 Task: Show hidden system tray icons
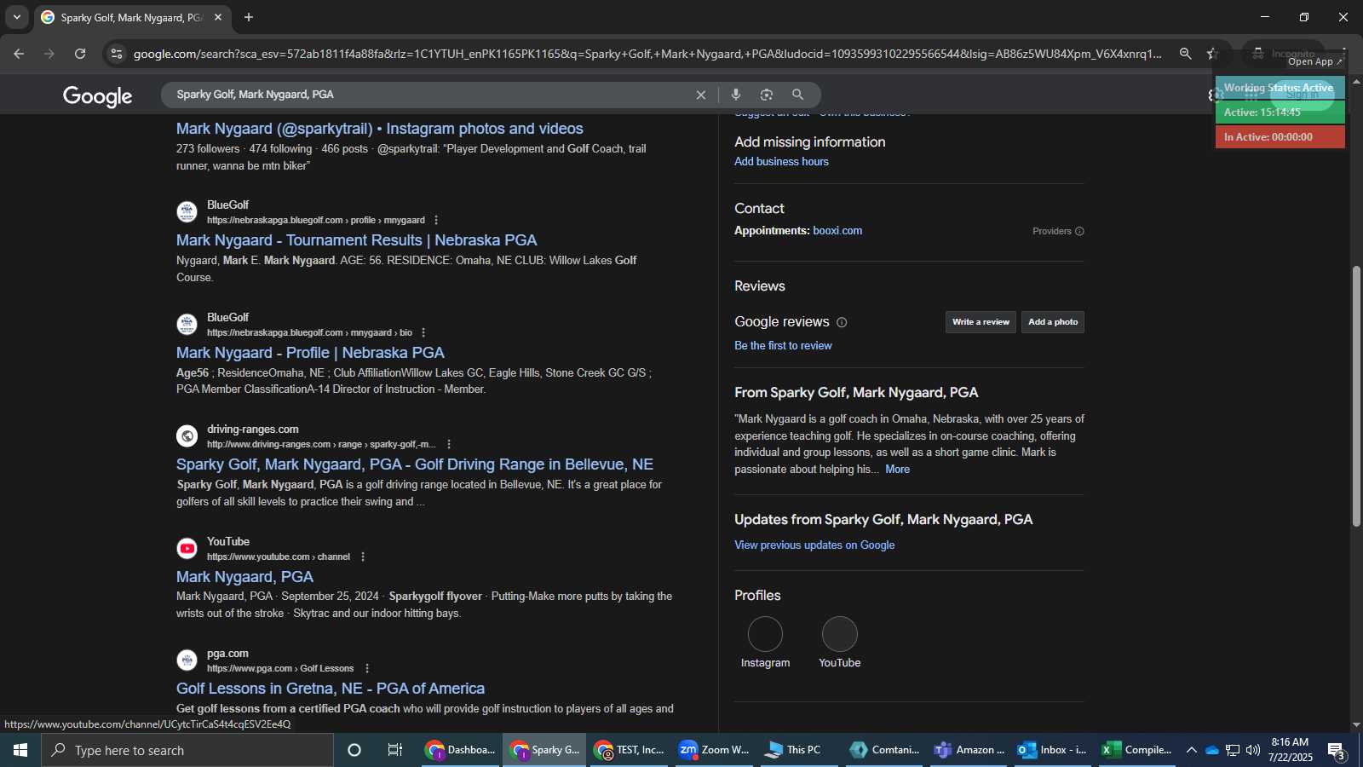[1192, 750]
